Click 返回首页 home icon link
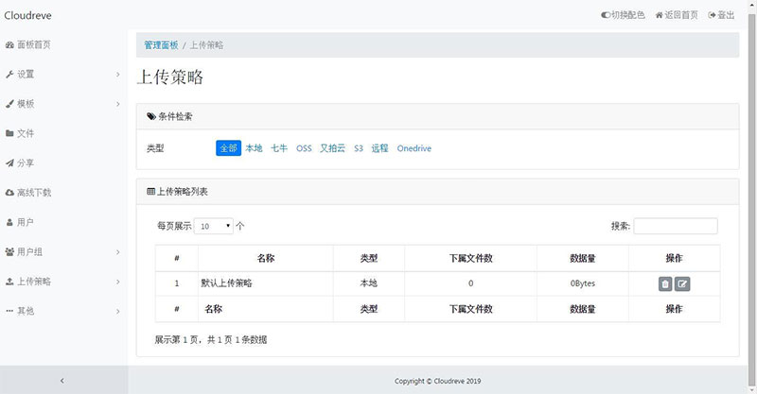The image size is (757, 394). click(677, 15)
